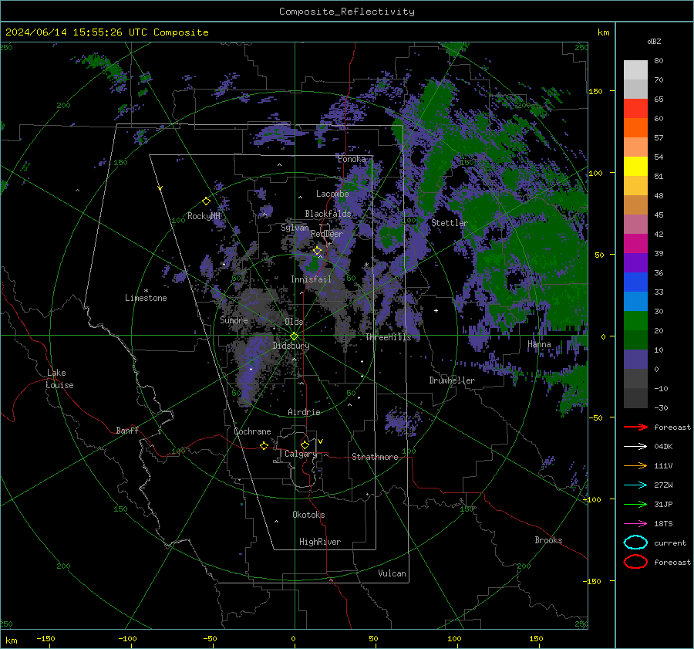Click the 0 dBZ purple color swatch
The width and height of the screenshot is (694, 649).
(x=635, y=359)
